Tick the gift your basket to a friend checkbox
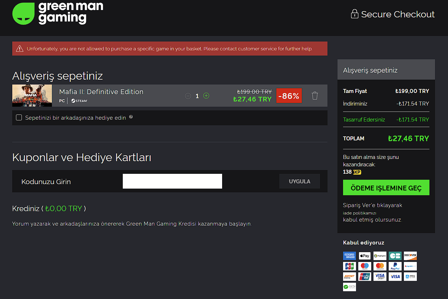 [19, 117]
